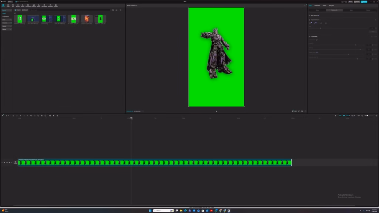Play the preview in the player
The image size is (379, 213).
(x=216, y=111)
